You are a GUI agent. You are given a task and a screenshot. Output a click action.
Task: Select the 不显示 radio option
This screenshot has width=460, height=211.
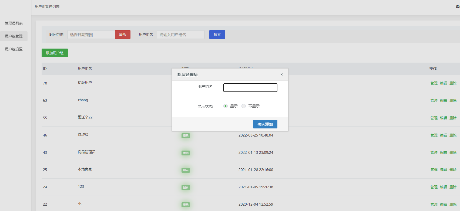tap(244, 106)
